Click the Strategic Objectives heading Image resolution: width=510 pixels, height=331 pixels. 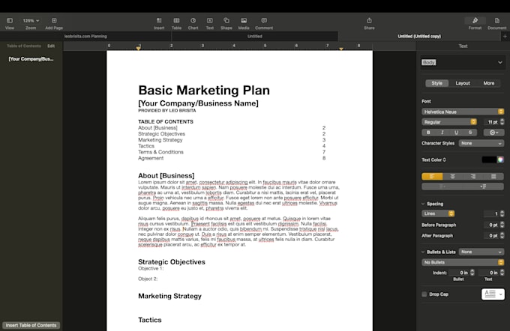(172, 262)
